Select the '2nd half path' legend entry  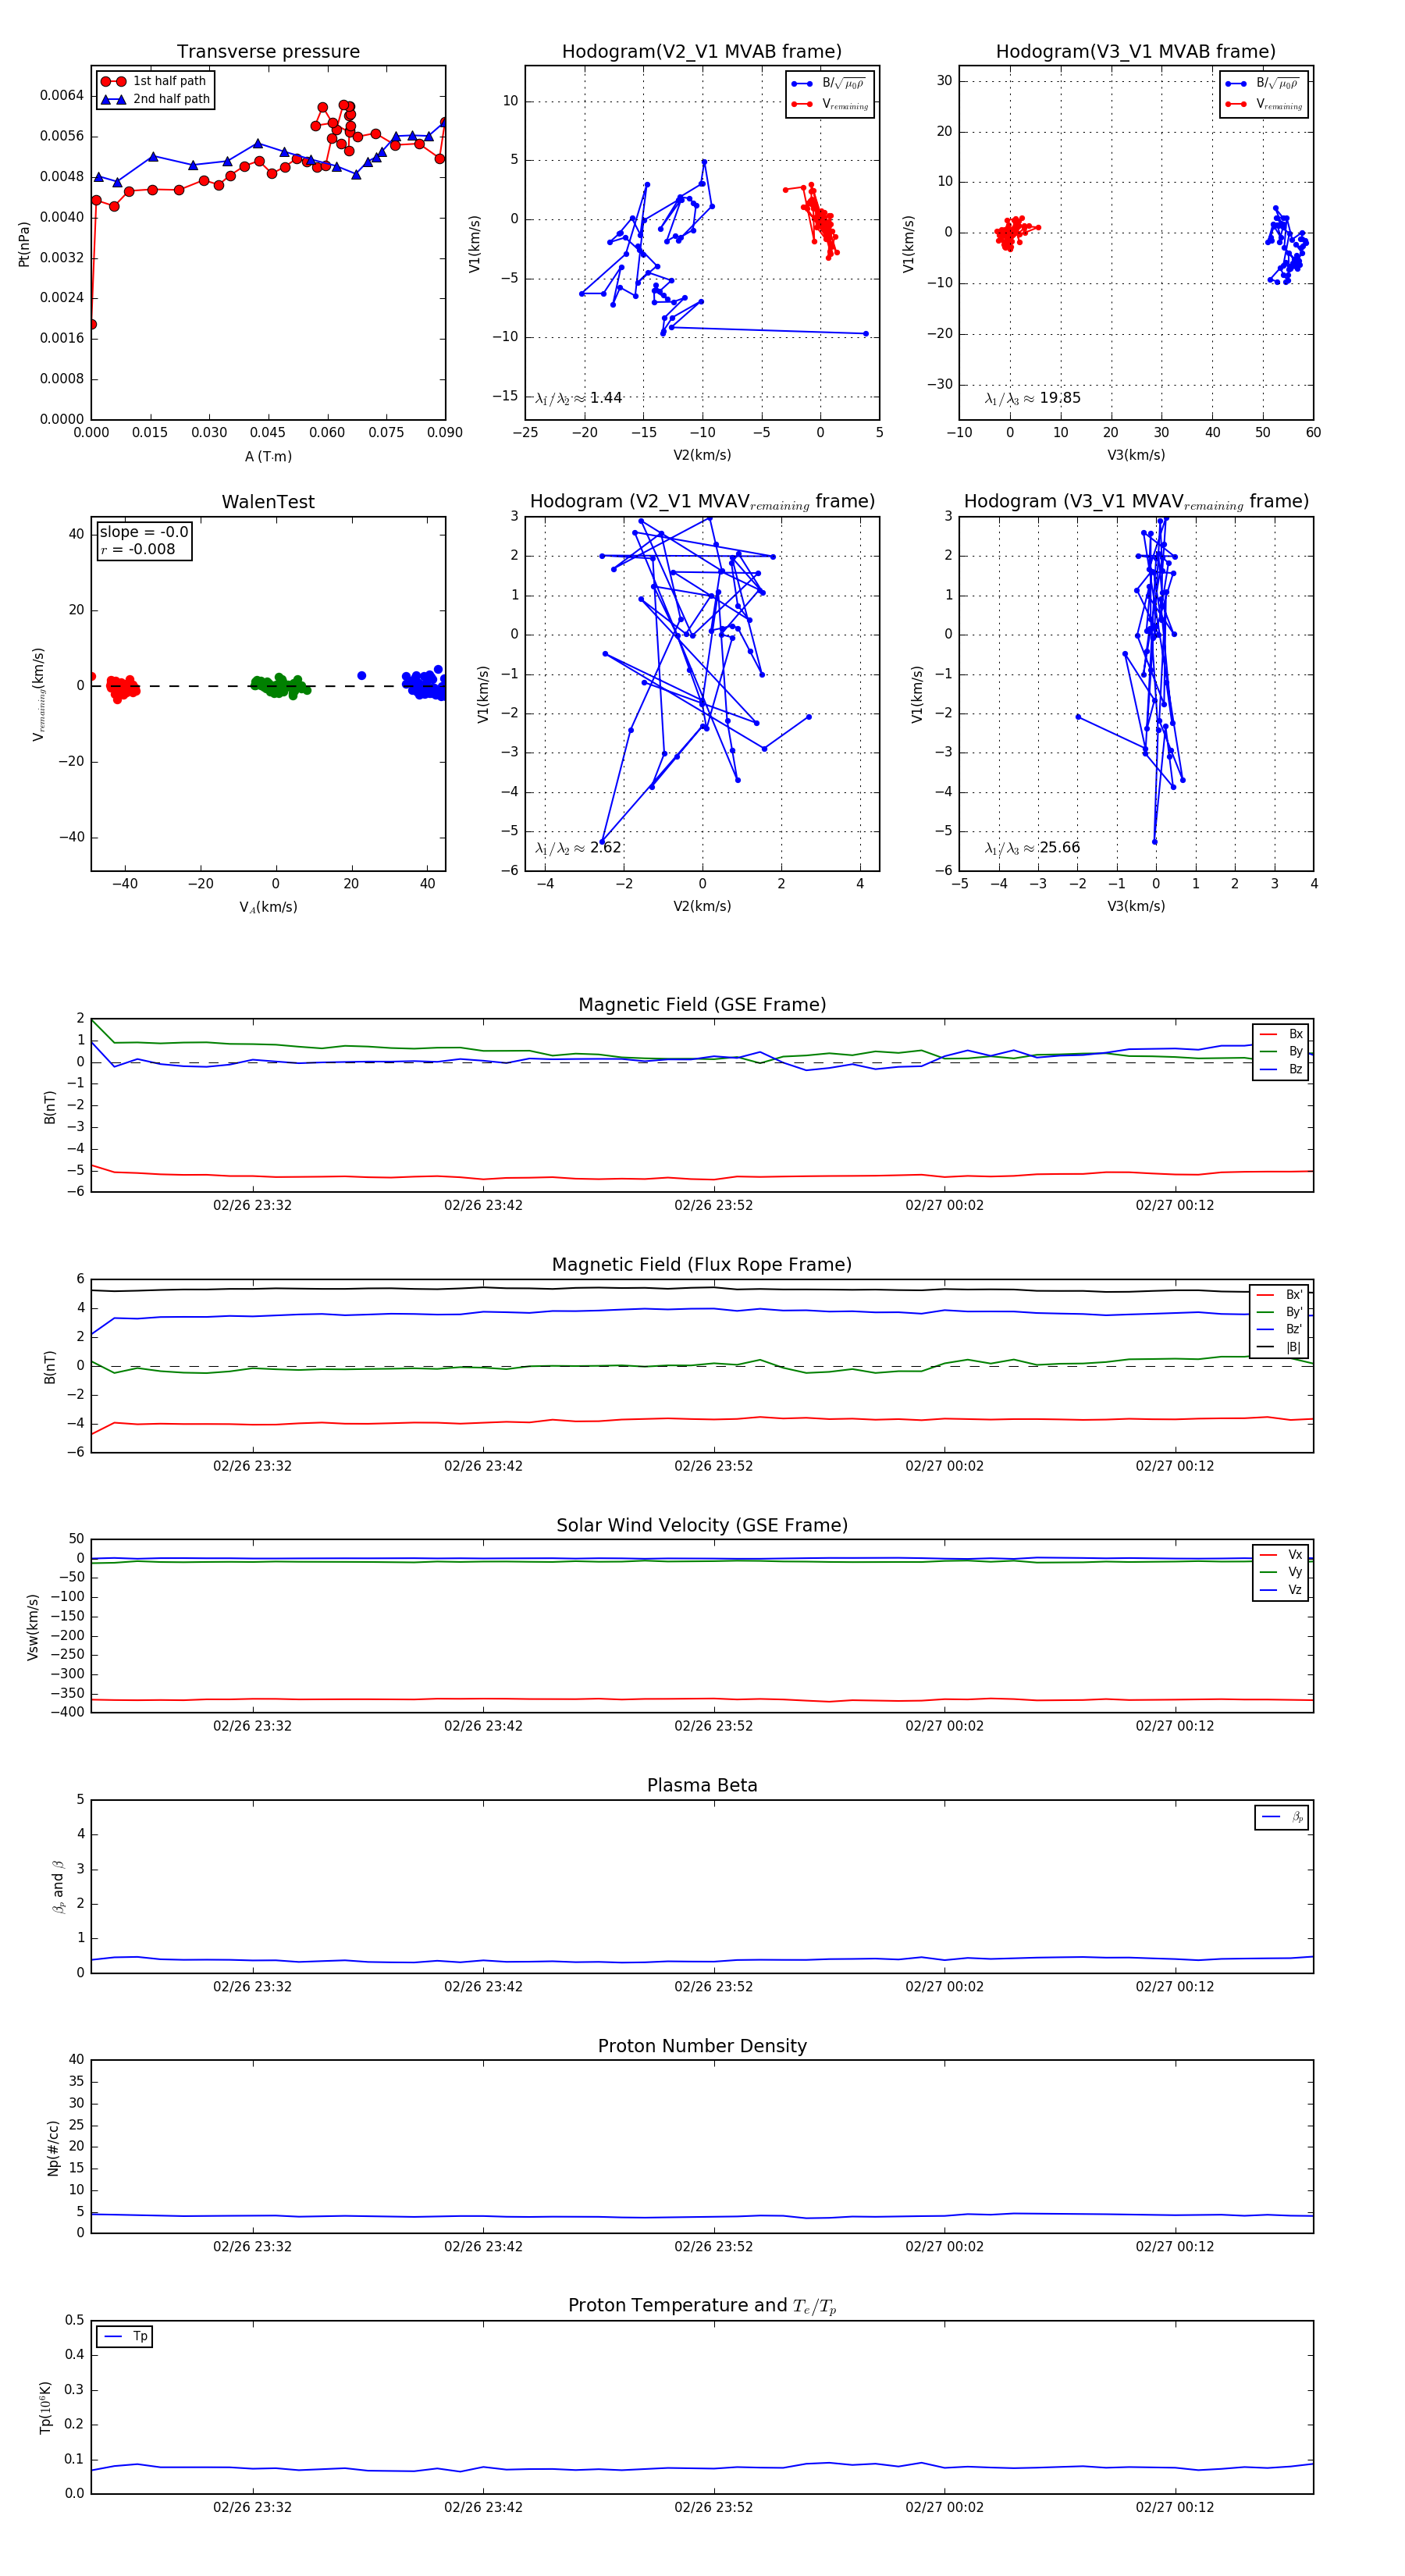coord(155,99)
